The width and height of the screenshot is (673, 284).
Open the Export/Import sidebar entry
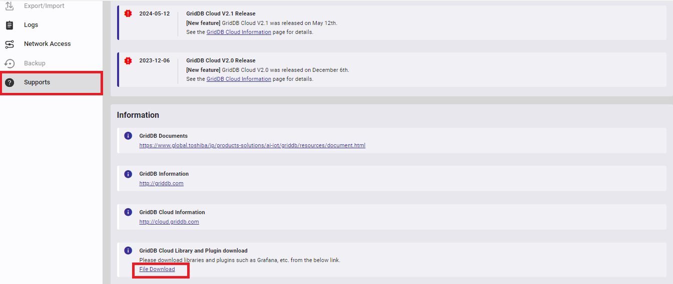[x=44, y=6]
